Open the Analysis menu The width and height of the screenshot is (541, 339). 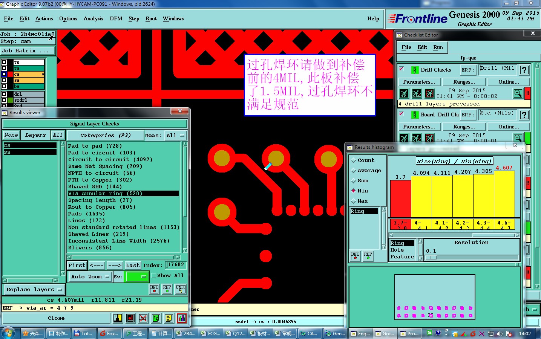tap(93, 18)
